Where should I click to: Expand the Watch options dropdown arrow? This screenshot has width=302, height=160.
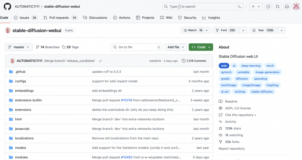click(x=207, y=30)
